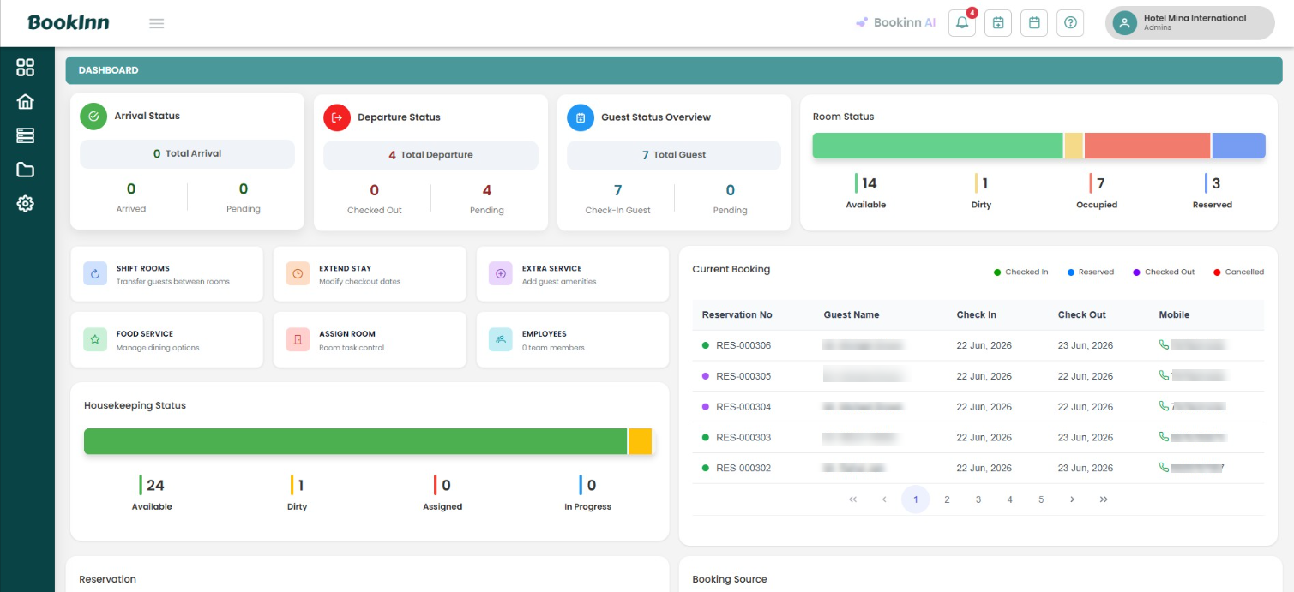Click the Assign Room door icon
The image size is (1294, 592).
298,340
